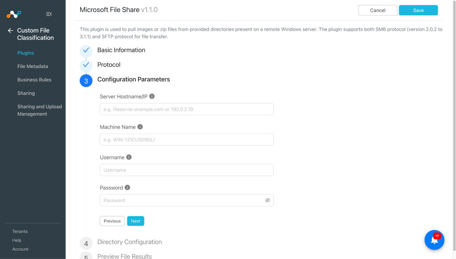Expand the Protocol step
The height and width of the screenshot is (259, 456).
click(109, 65)
